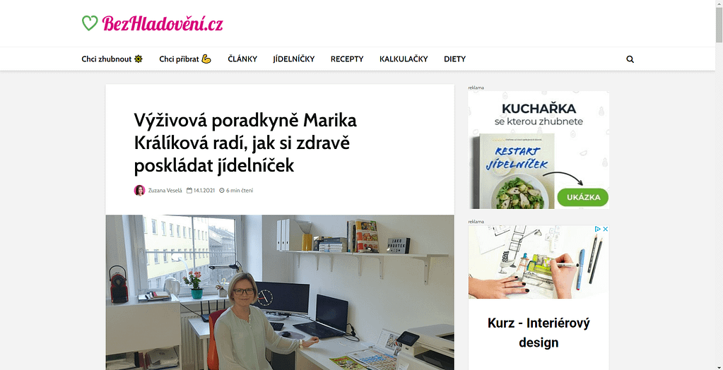Click the green heart logo icon

click(90, 23)
